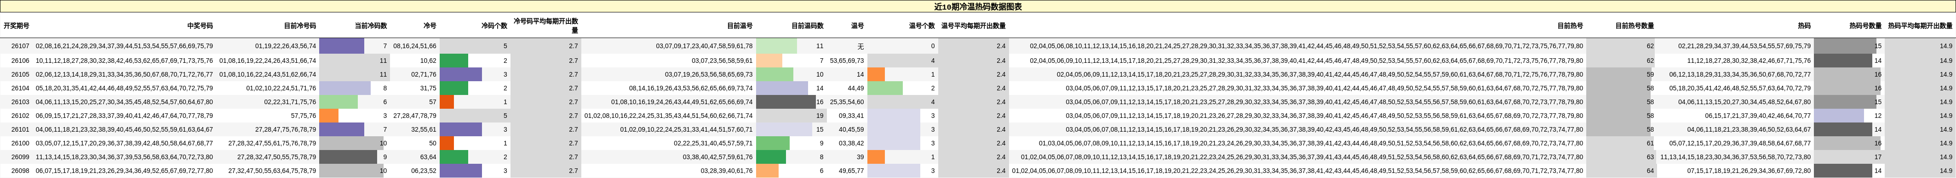Screen dimensions: 1956x178
Task: Click cold numbers cell 08,16,24,51,66
Action: coord(414,46)
